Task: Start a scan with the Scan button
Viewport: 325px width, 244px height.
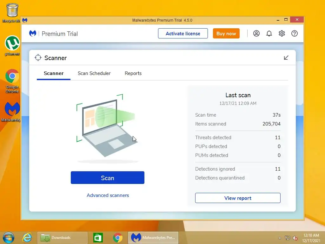Action: click(x=108, y=178)
